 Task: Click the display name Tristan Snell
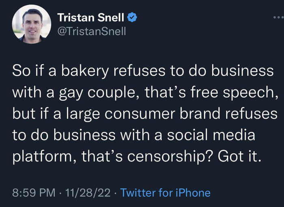click(x=91, y=17)
